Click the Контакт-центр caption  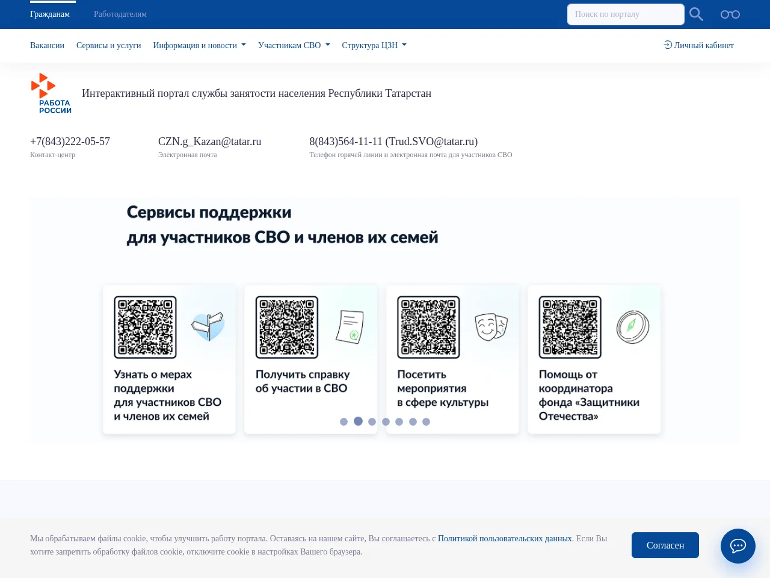[52, 155]
